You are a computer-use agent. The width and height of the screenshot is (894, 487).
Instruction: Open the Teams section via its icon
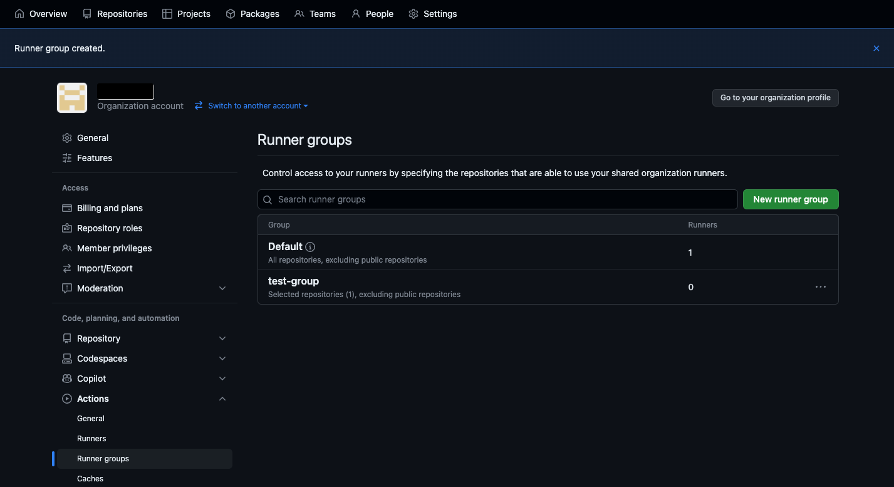pyautogui.click(x=298, y=13)
